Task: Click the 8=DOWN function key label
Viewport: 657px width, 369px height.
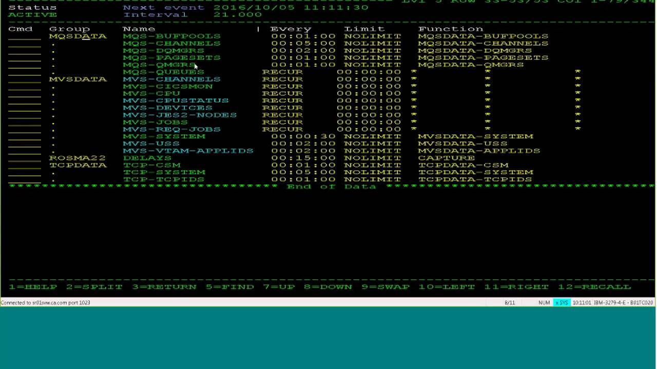Action: [x=328, y=287]
